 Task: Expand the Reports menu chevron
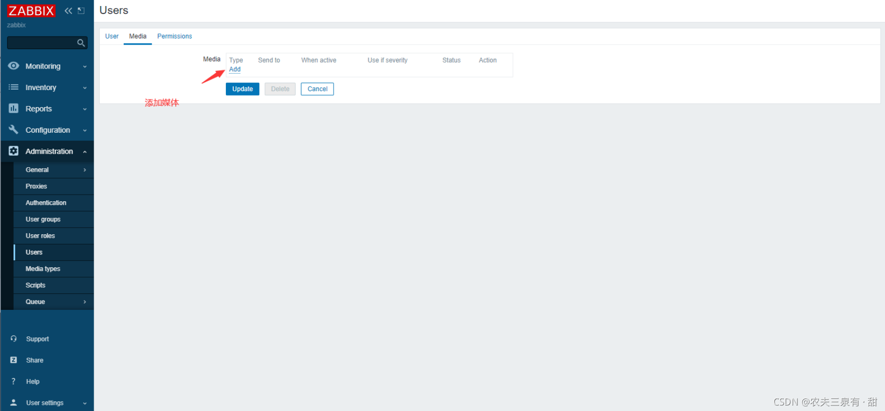click(x=85, y=109)
